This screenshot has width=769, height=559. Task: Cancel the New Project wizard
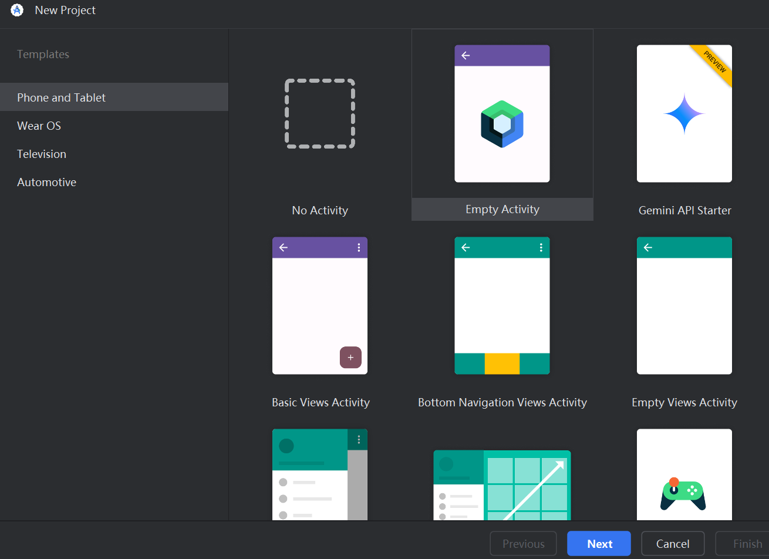[x=673, y=544]
